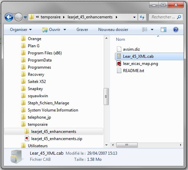Open the Organiser menu

pyautogui.click(x=21, y=30)
